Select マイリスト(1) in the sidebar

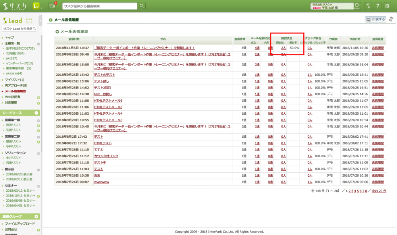point(15,80)
